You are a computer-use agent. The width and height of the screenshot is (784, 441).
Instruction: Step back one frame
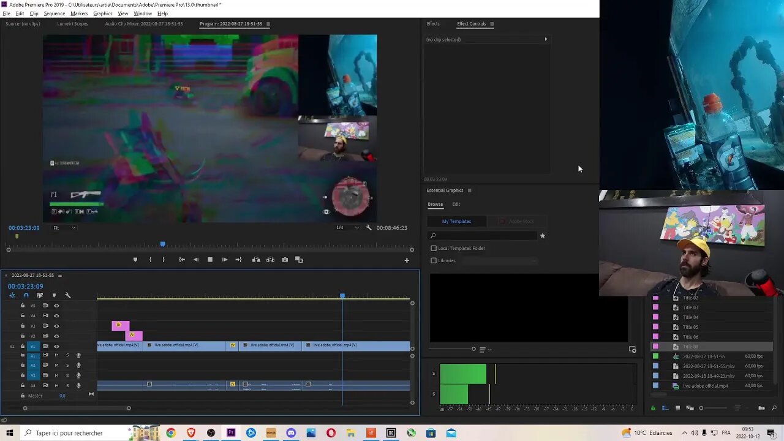[x=196, y=260]
